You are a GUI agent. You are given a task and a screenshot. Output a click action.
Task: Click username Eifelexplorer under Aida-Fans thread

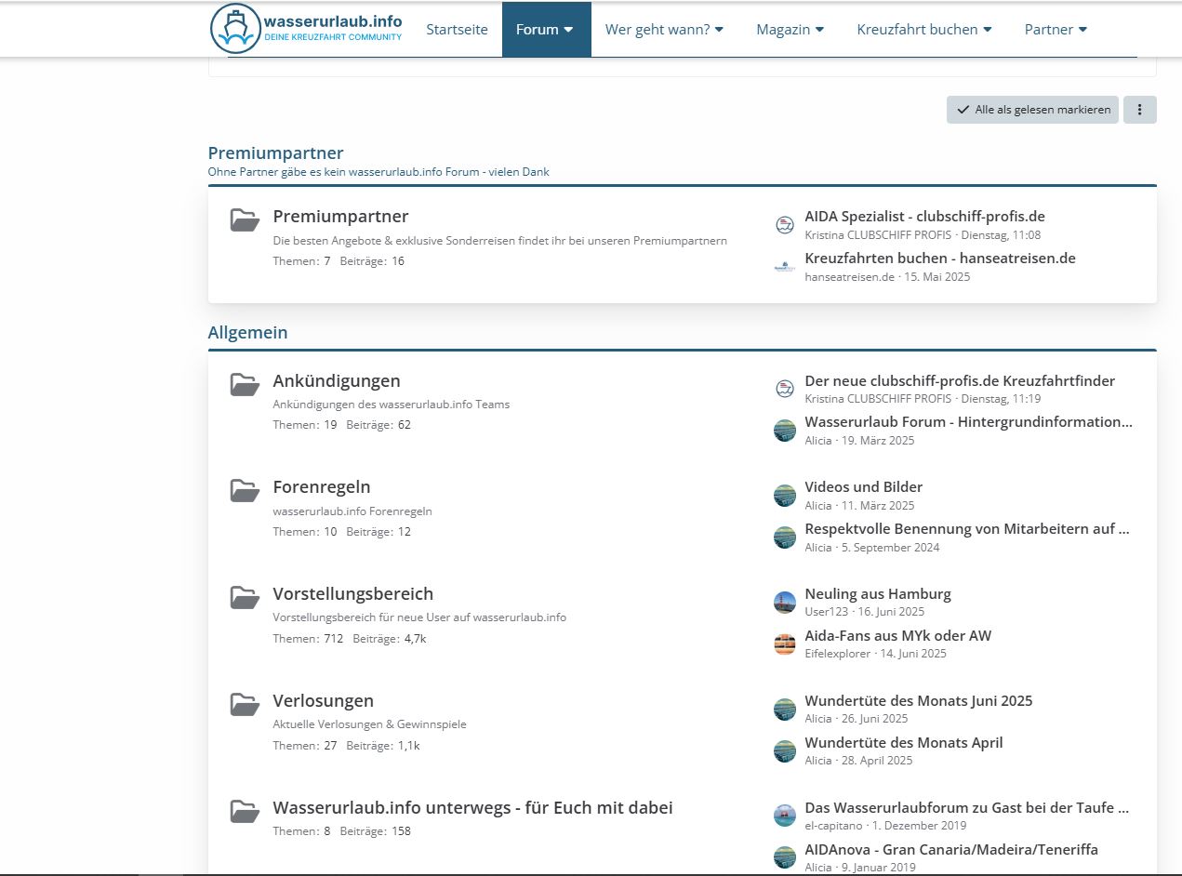[838, 653]
